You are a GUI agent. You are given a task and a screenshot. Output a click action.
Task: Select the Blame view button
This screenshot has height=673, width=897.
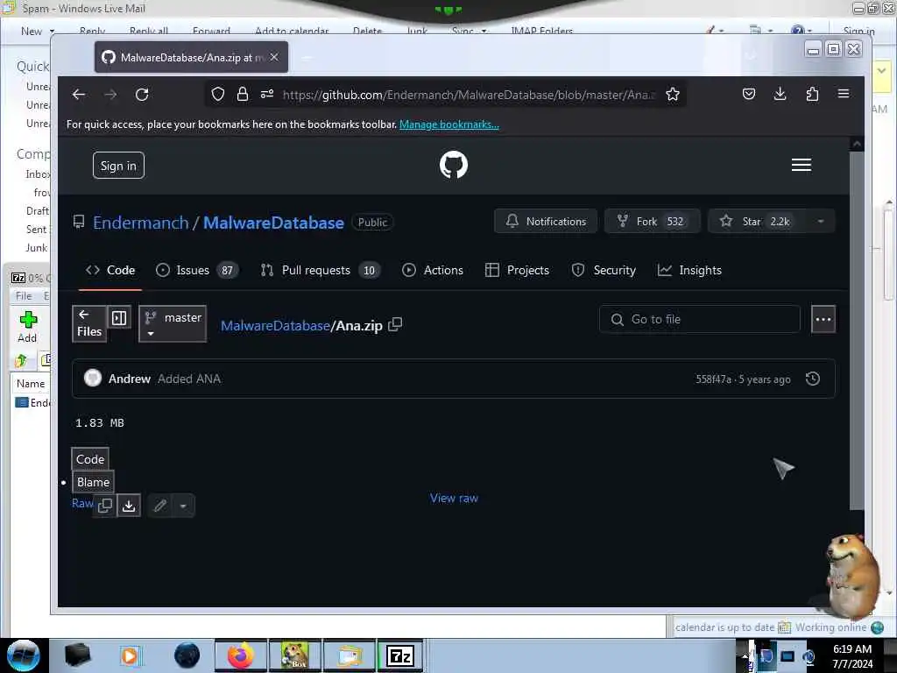pos(93,482)
